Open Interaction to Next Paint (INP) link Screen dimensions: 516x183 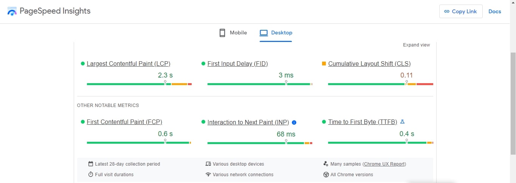coord(248,122)
